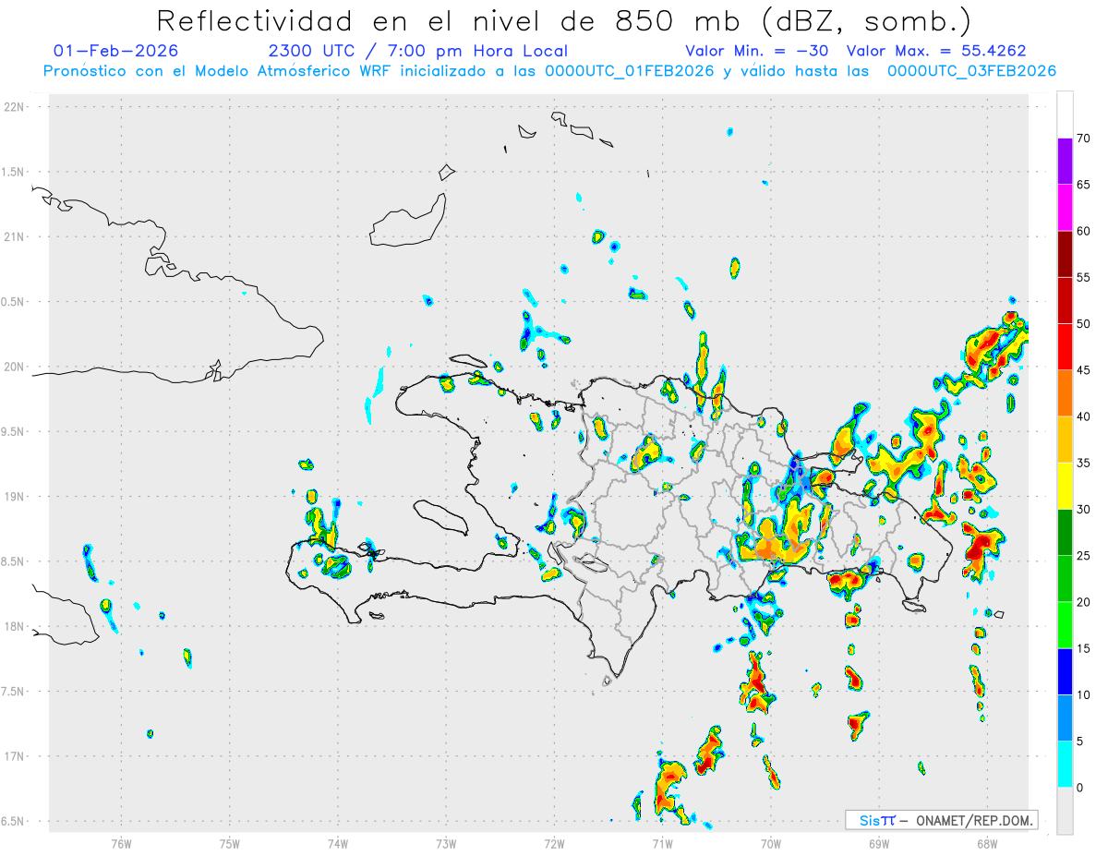Click the '0.5N' latitude label
The image size is (1108, 856).
coord(13,302)
